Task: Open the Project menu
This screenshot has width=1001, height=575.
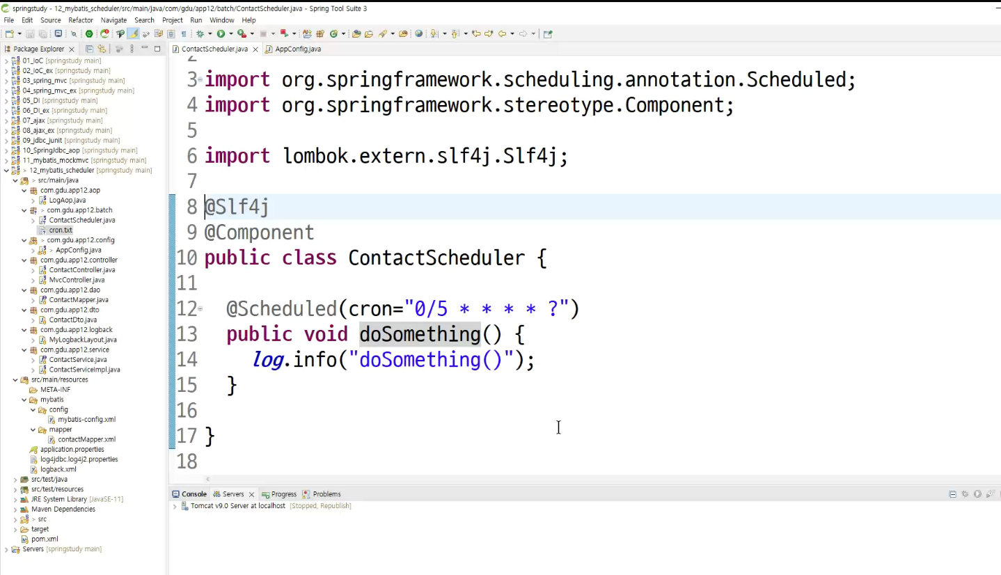Action: (172, 20)
